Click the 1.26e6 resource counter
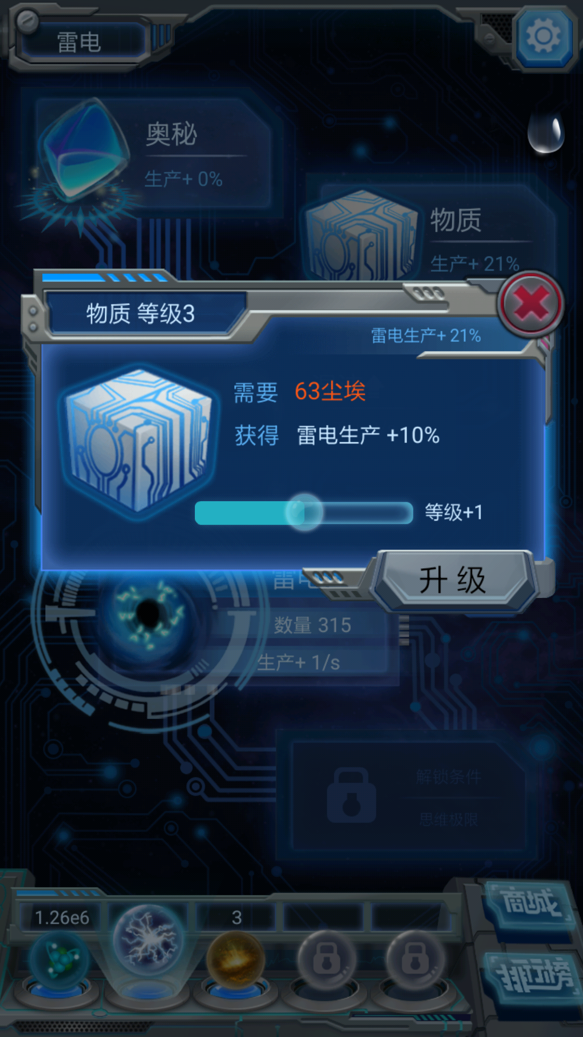This screenshot has height=1037, width=583. tap(62, 918)
